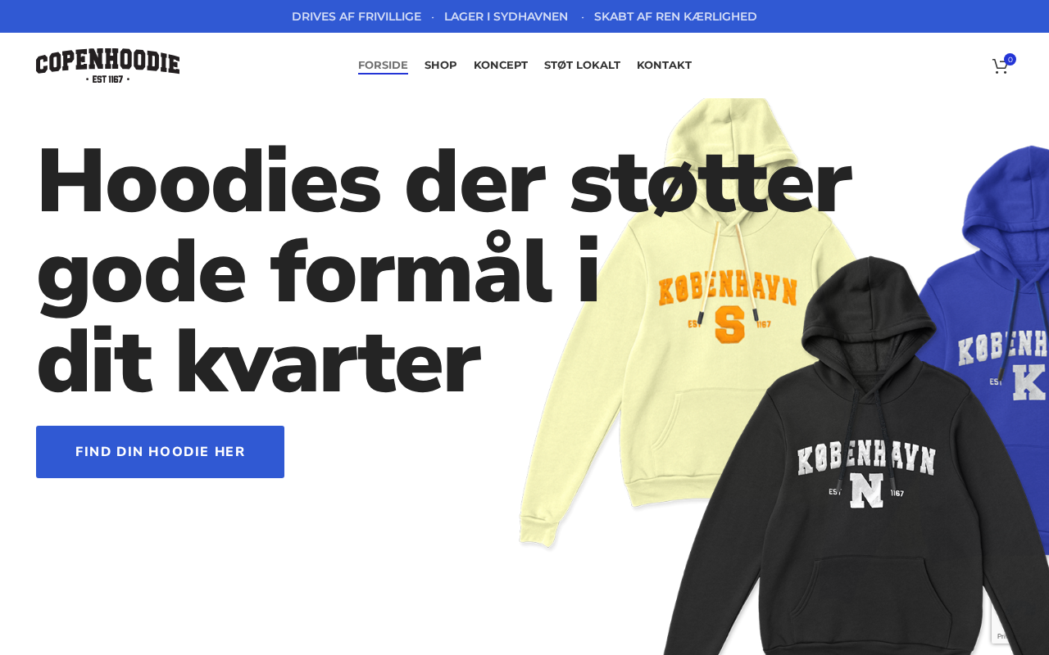Go to the Forside menu item
1049x655 pixels.
(383, 65)
